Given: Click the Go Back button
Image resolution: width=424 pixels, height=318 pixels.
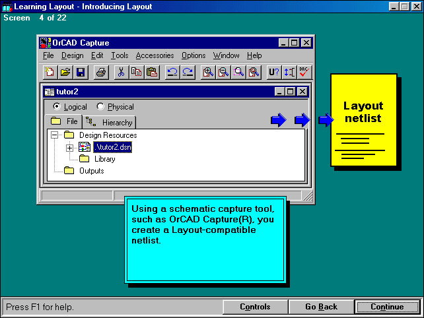Looking at the screenshot, I should [321, 307].
